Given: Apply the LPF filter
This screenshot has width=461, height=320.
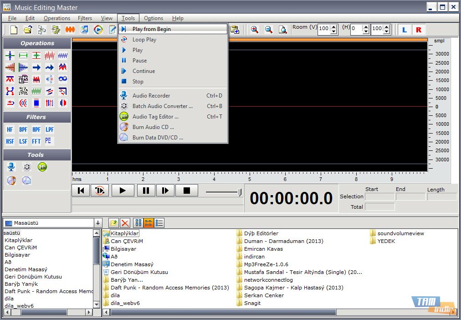Looking at the screenshot, I should (49, 129).
